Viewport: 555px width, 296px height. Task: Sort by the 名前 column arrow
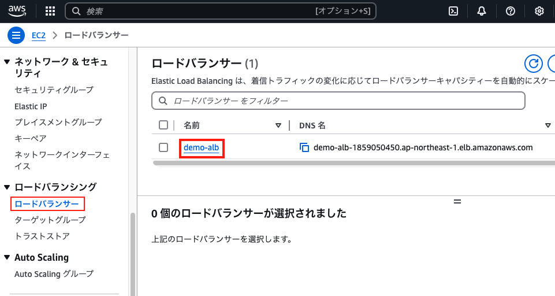(278, 125)
